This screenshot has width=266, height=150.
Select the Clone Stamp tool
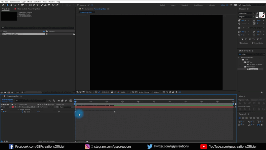coord(45,5)
